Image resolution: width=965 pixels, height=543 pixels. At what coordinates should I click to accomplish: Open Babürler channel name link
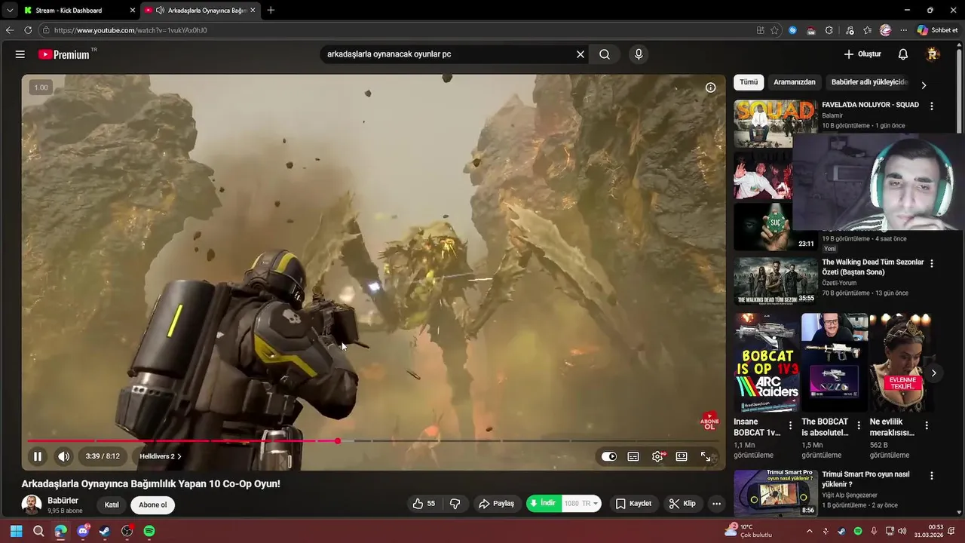(x=63, y=501)
